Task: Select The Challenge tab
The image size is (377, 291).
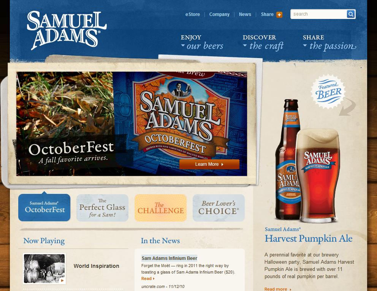Action: pos(160,208)
